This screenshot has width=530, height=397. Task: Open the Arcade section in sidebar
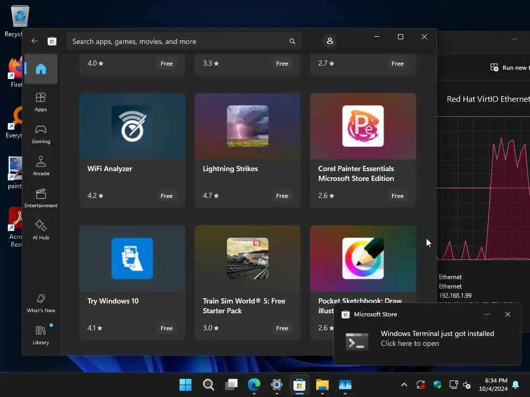coord(41,166)
